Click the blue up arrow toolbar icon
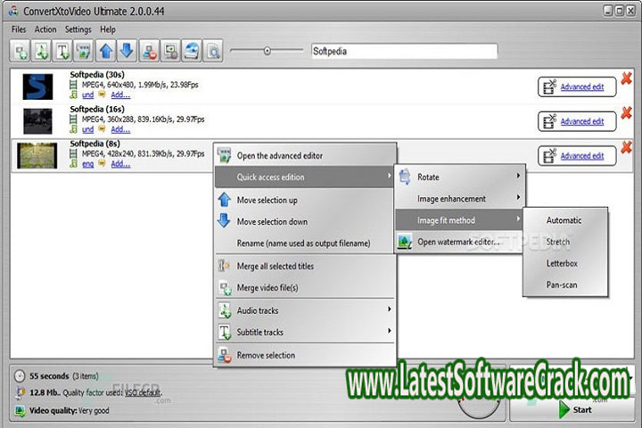642x428 pixels. 105,52
